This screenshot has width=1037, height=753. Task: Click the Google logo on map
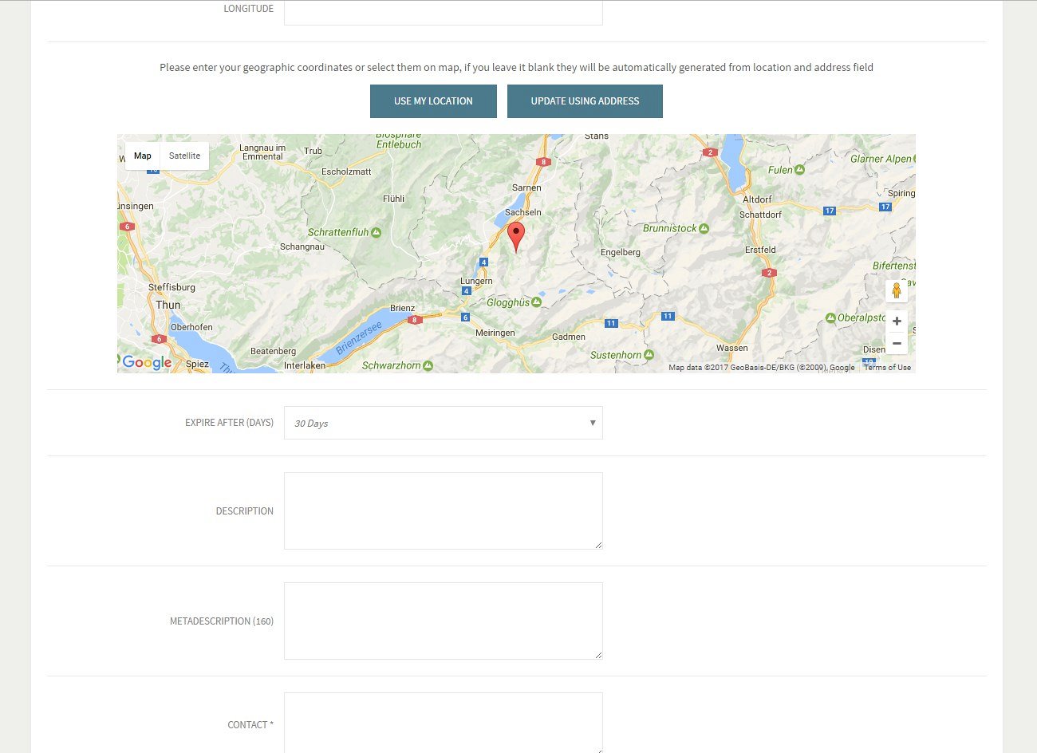point(147,363)
